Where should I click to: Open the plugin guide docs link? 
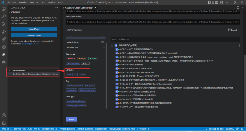(30, 44)
